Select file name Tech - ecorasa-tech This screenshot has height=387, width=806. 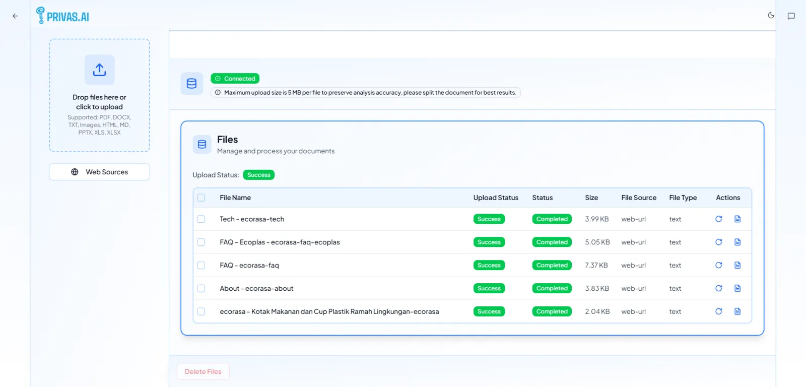tap(252, 219)
